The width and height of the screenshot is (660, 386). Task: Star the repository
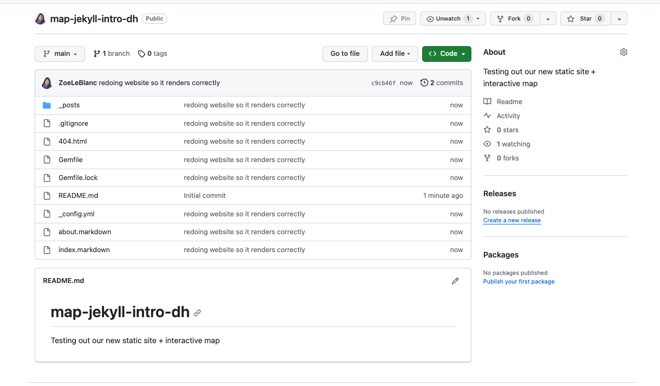click(585, 18)
